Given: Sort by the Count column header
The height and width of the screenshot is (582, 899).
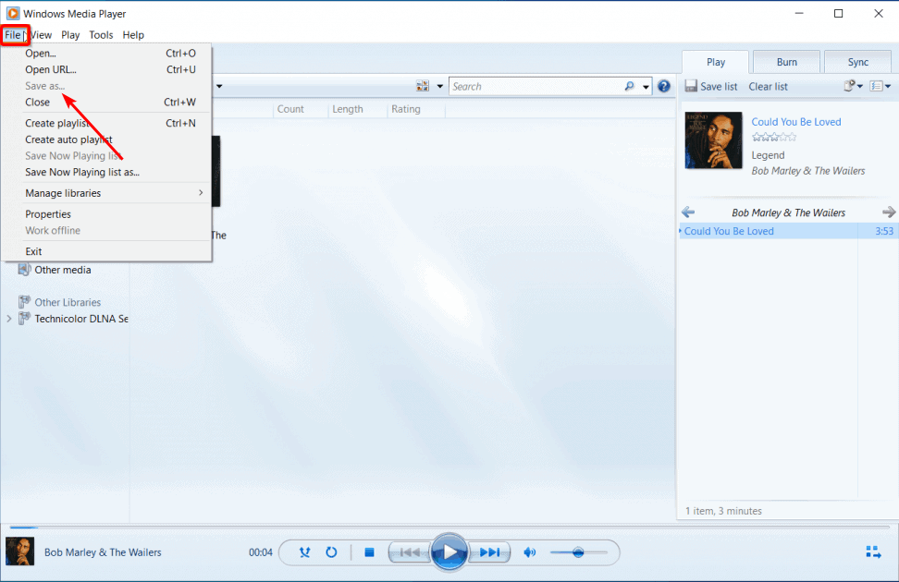Looking at the screenshot, I should tap(290, 109).
